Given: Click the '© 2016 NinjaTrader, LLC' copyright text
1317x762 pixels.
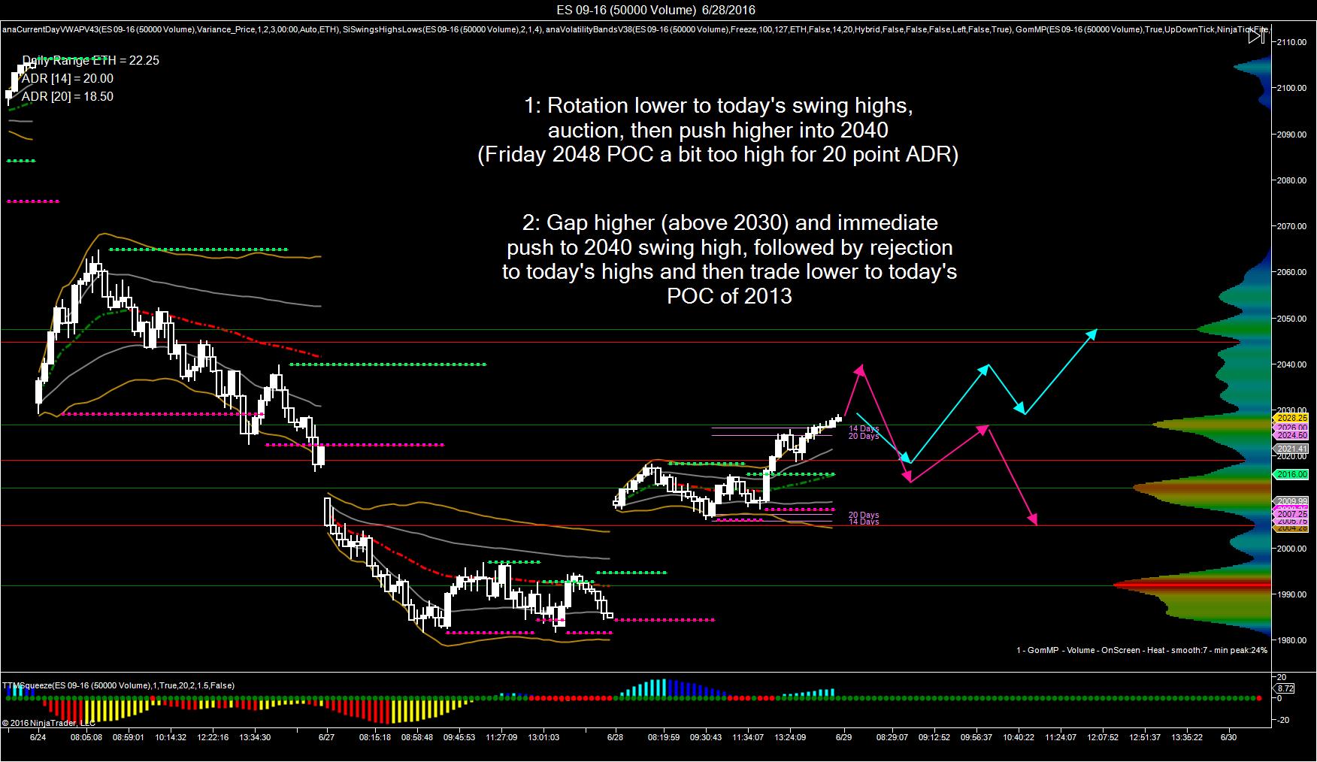Looking at the screenshot, I should (49, 723).
